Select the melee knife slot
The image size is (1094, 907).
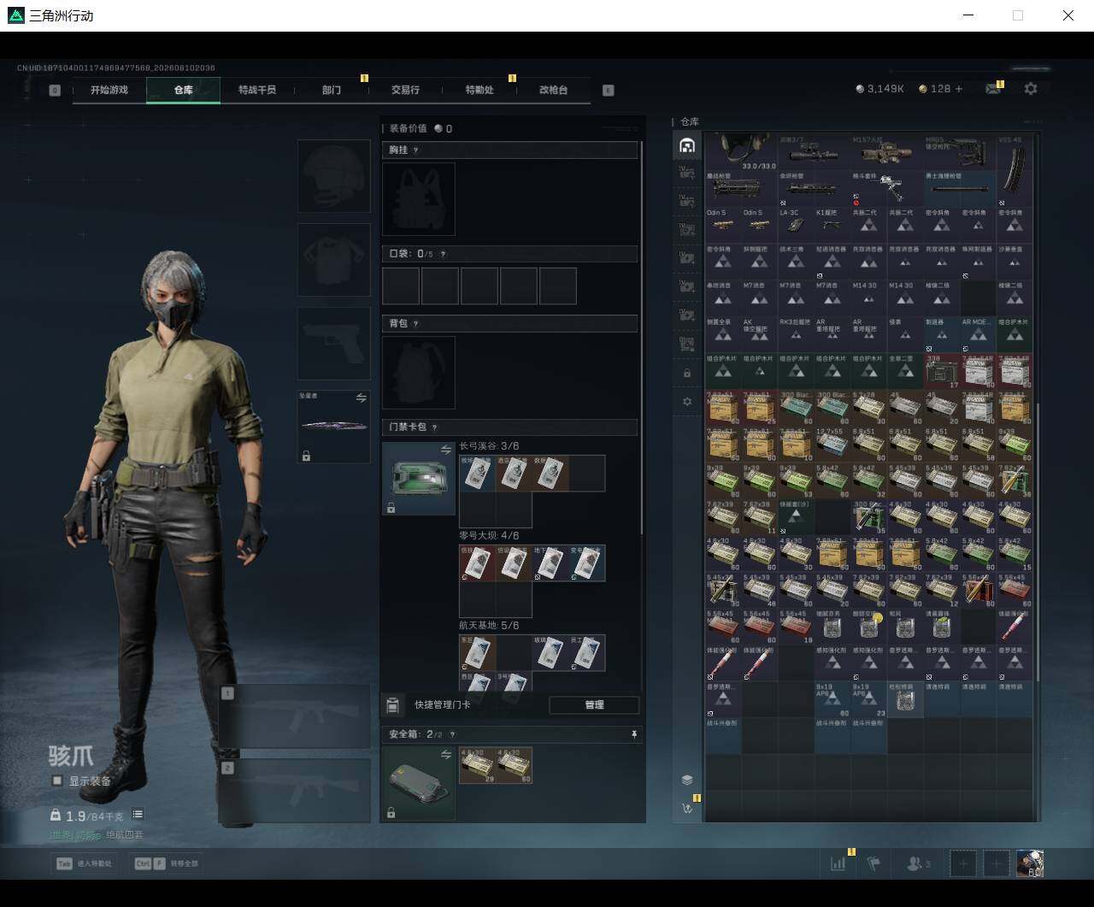(334, 427)
